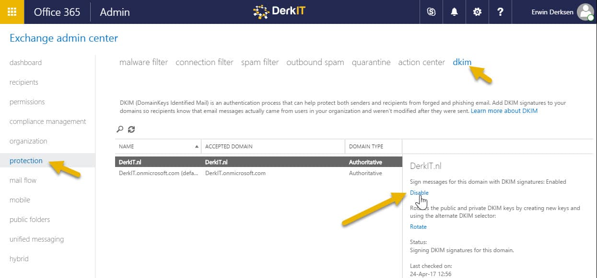Select DerkIT.onmicrosoft.com (default) row name

[x=158, y=173]
